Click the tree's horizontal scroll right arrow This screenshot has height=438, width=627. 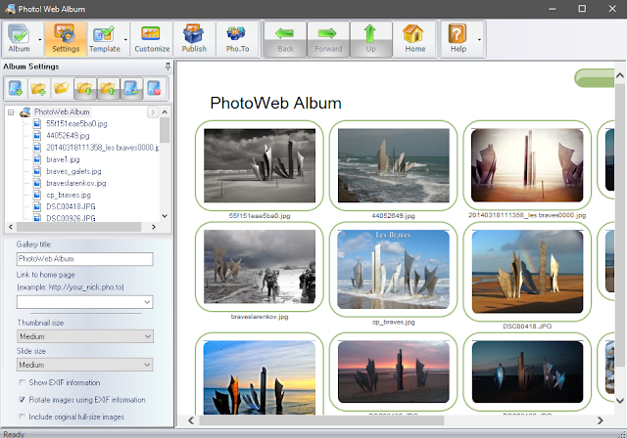pos(154,227)
